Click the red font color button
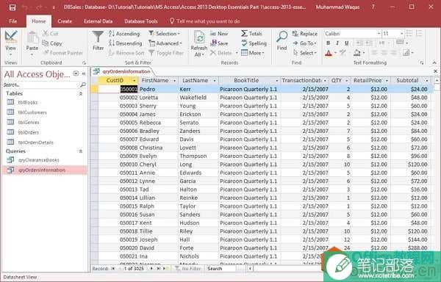Screen dimensions: 441x282 (x=329, y=53)
